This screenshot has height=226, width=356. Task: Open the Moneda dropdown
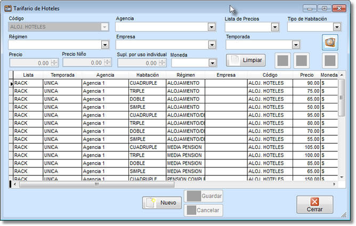coord(213,63)
